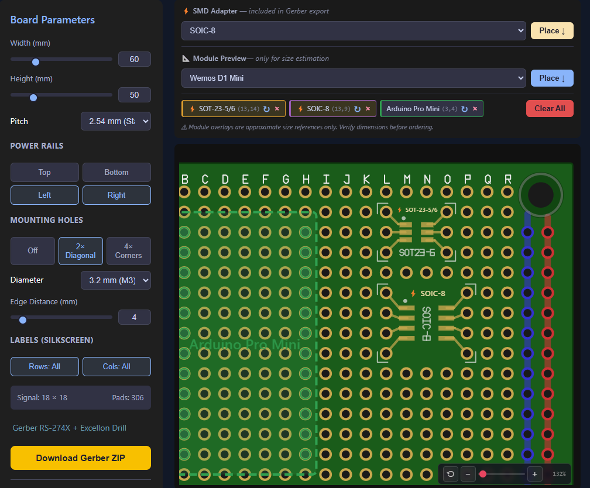
Task: Expand the Wemos D1 Mini module dropdown
Action: click(x=354, y=78)
